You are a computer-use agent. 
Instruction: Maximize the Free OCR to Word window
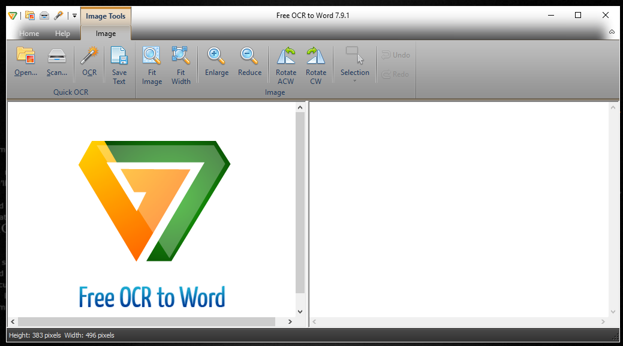click(578, 16)
